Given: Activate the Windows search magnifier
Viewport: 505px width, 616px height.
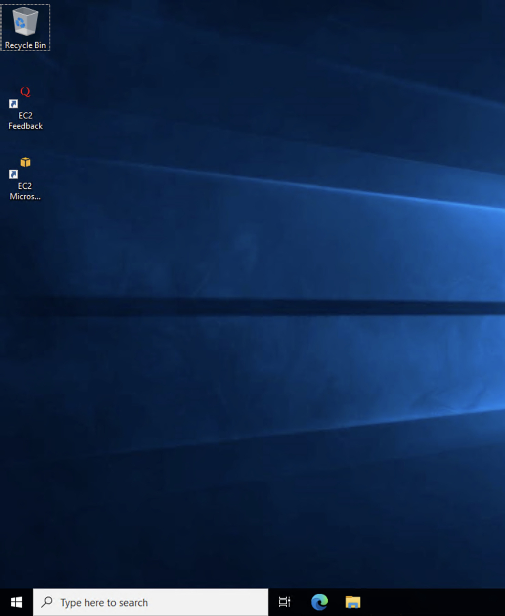Looking at the screenshot, I should pyautogui.click(x=46, y=602).
